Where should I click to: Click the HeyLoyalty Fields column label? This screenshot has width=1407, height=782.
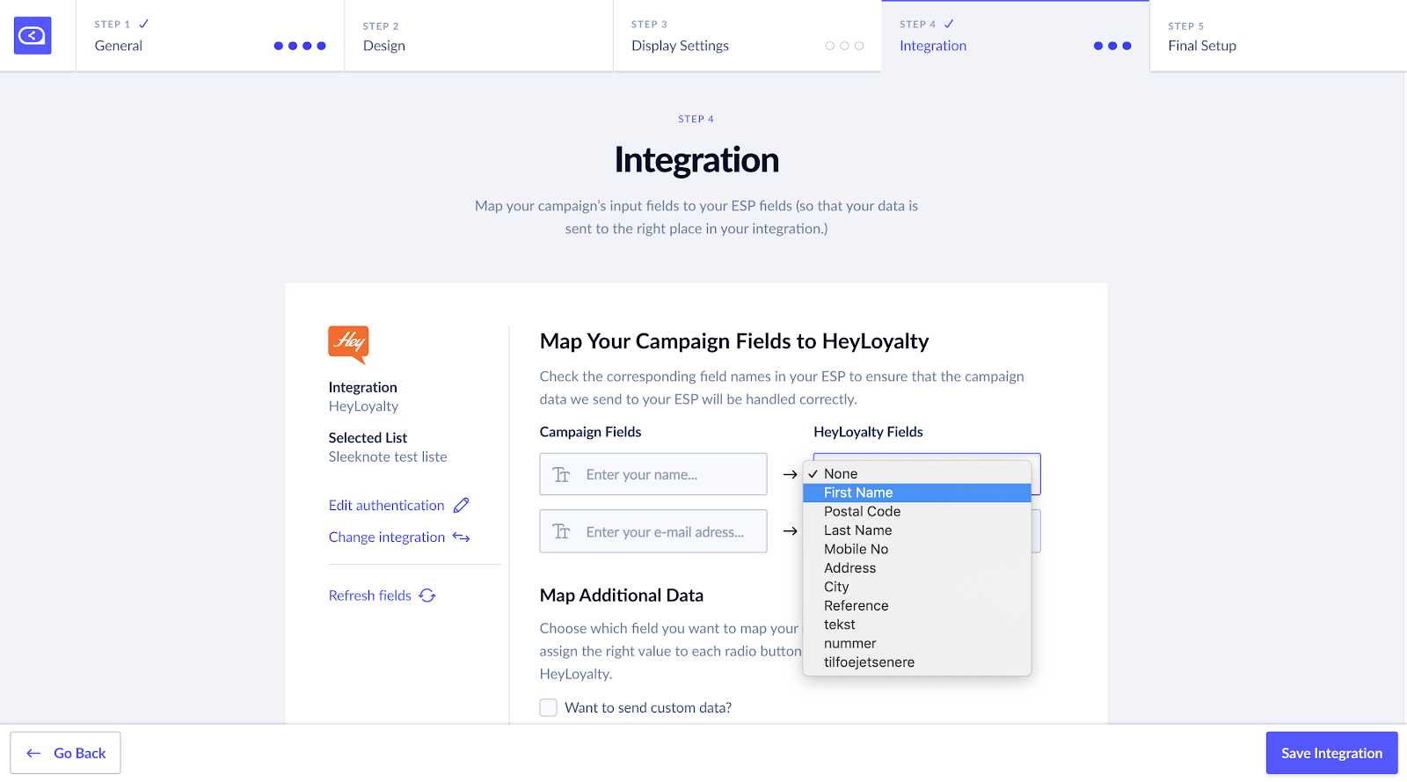tap(868, 432)
